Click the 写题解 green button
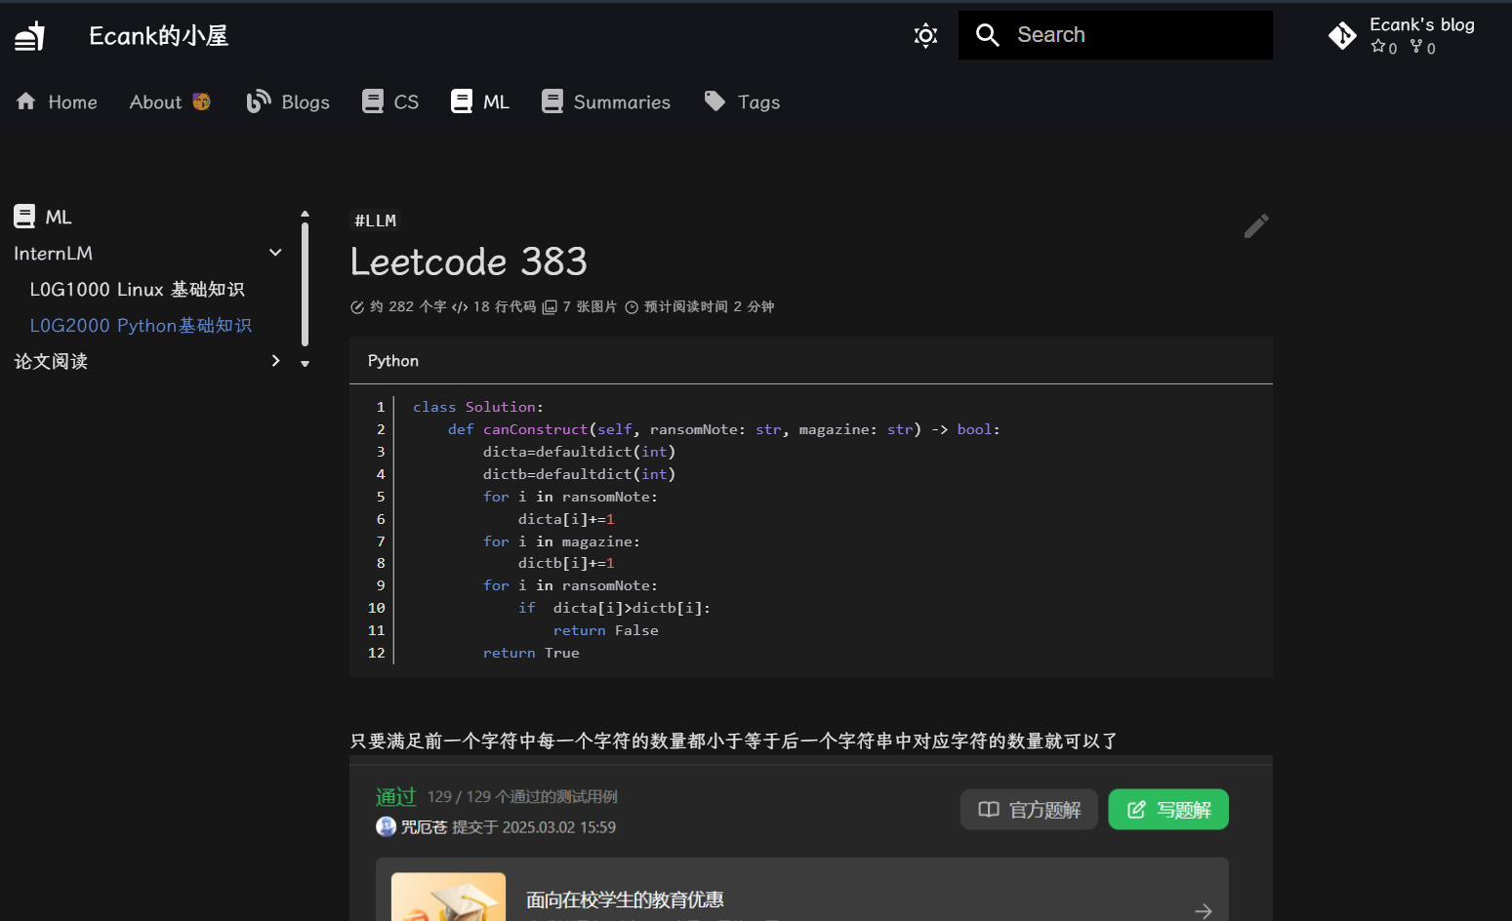Screen dimensions: 1512x921 pos(1168,810)
